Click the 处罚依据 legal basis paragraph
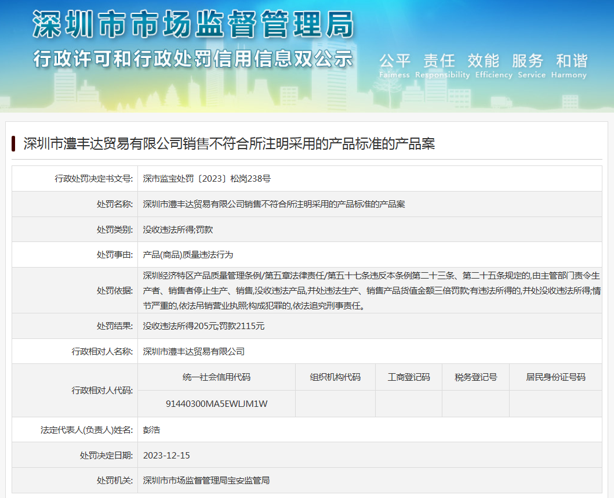This screenshot has width=614, height=498. click(x=371, y=290)
